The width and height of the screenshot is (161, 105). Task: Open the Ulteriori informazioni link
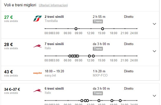[x=53, y=5]
